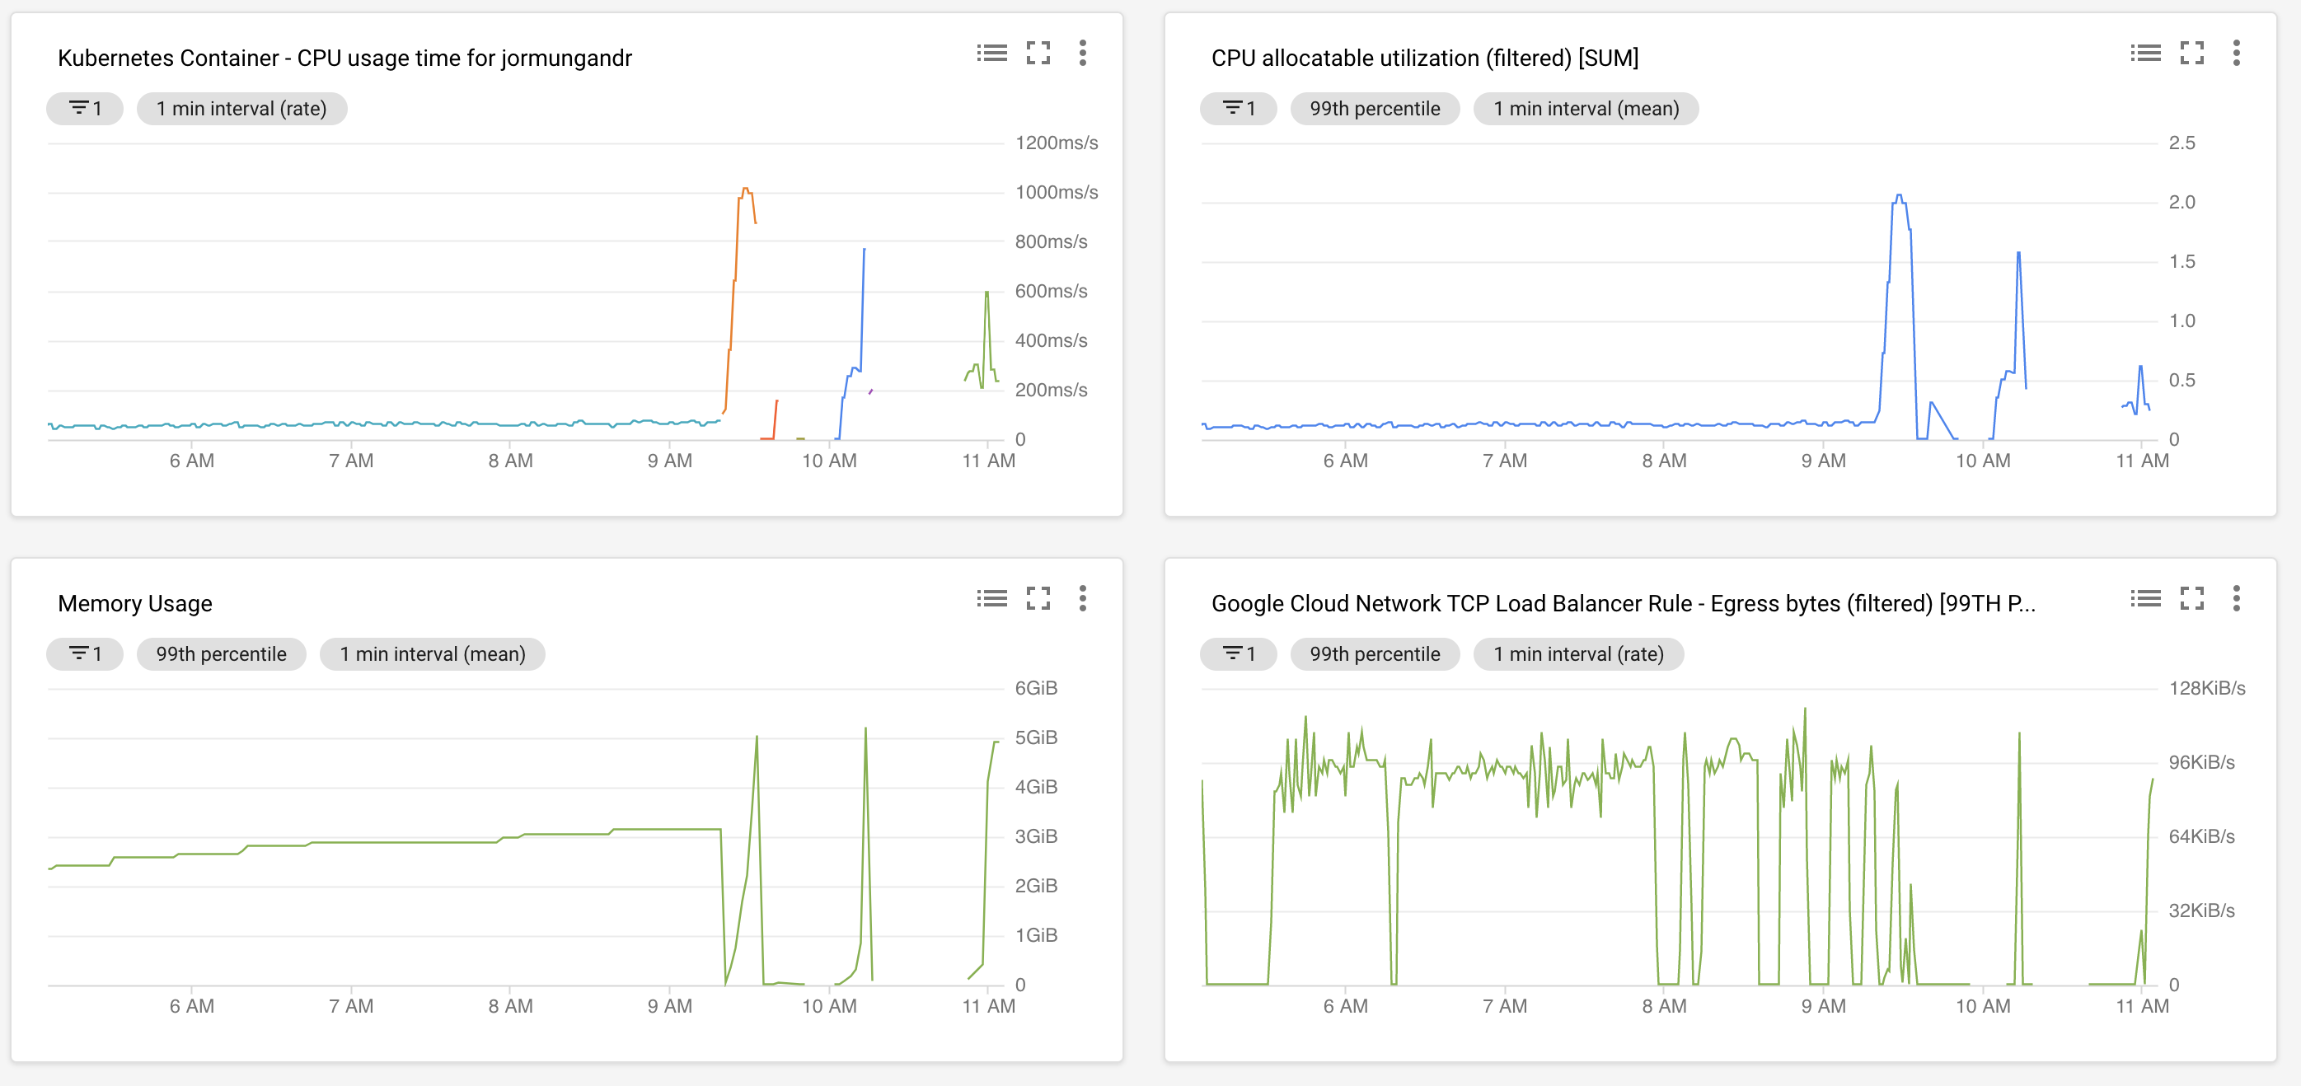Open more options for jormungandr CPU chart
Image resolution: width=2301 pixels, height=1086 pixels.
coord(1083,54)
